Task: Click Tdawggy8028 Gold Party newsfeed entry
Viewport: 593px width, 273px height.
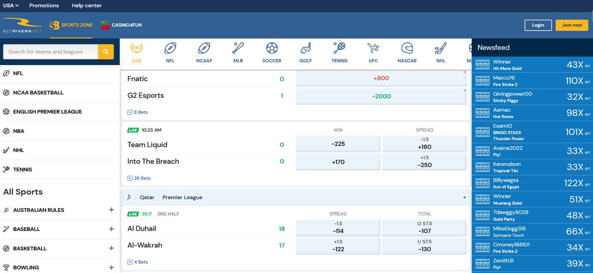Action: (532, 216)
